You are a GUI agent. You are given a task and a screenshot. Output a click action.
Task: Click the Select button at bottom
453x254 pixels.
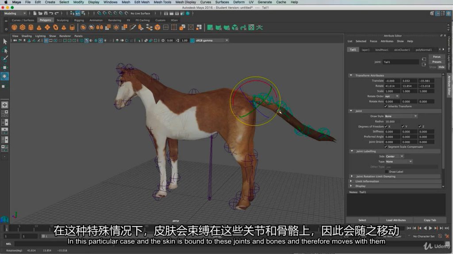coord(362,220)
